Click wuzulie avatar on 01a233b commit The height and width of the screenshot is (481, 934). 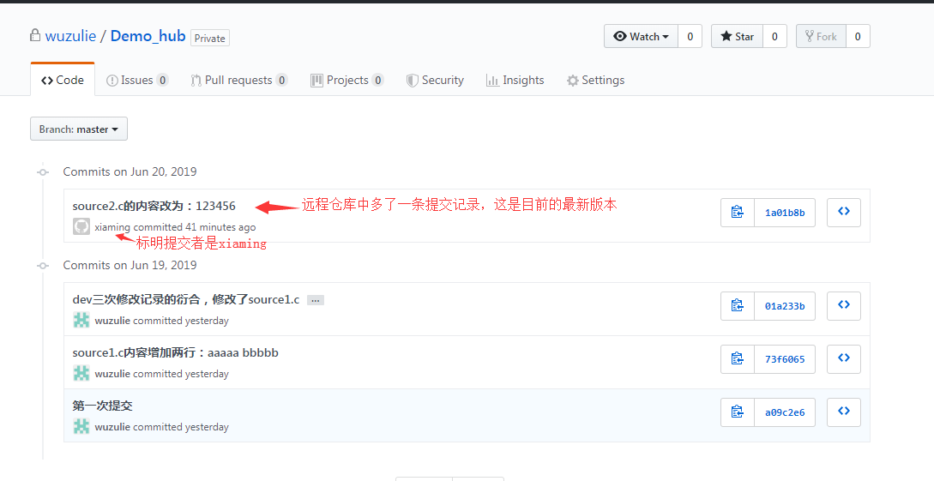click(81, 321)
